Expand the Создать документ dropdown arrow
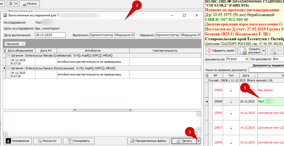The image size is (284, 146). pos(264,51)
